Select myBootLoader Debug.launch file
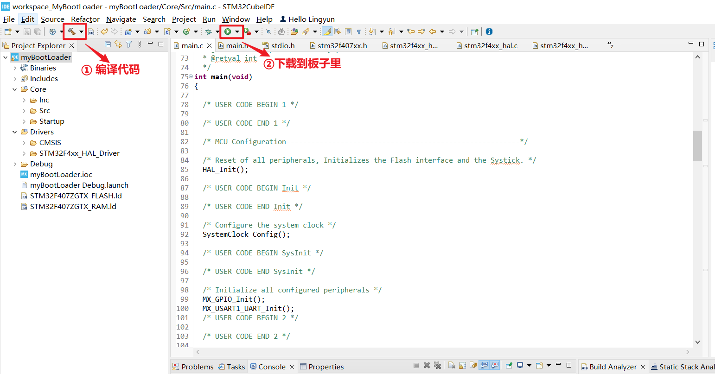 (x=79, y=185)
